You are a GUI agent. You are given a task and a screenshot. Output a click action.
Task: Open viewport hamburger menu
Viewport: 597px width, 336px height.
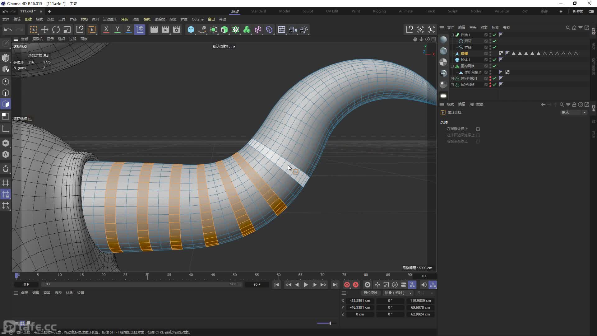[x=16, y=39]
